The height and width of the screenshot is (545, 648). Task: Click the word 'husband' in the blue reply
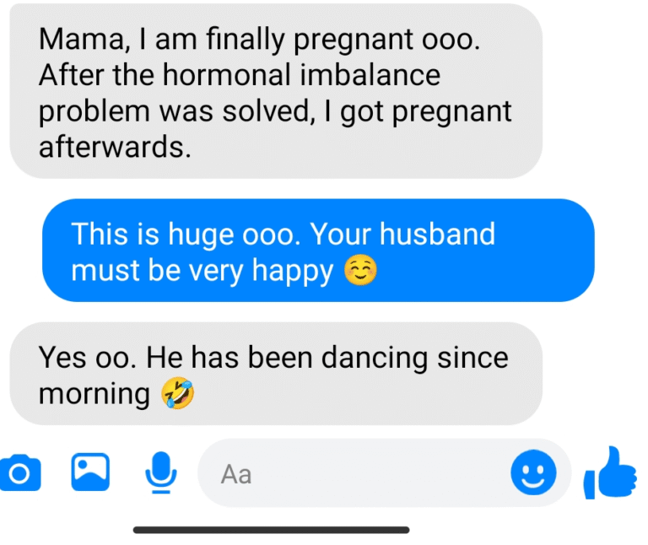437,234
